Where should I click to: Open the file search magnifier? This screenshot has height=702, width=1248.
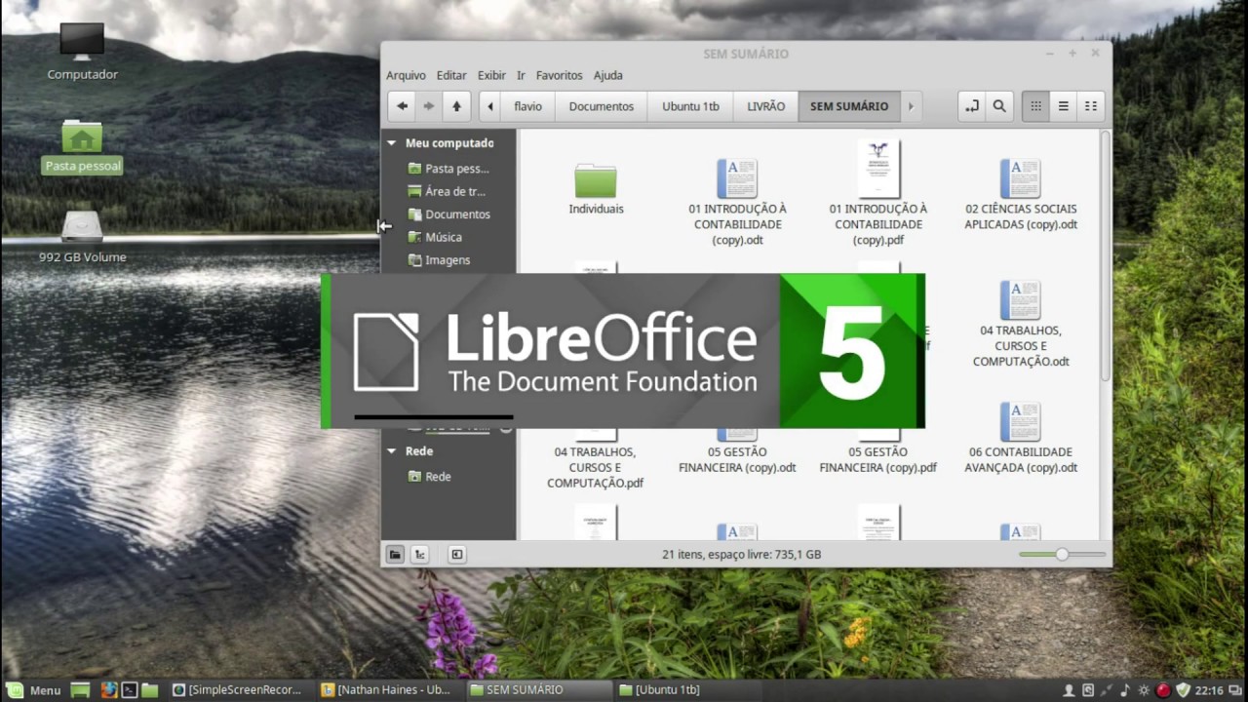[998, 106]
